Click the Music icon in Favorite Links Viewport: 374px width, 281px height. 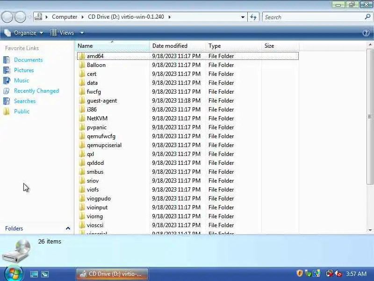pyautogui.click(x=7, y=80)
